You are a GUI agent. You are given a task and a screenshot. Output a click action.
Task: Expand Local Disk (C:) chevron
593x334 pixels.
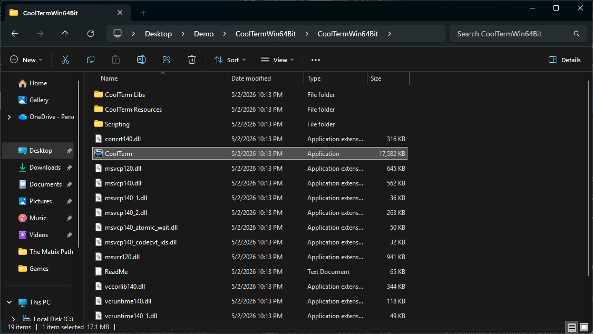(14, 319)
